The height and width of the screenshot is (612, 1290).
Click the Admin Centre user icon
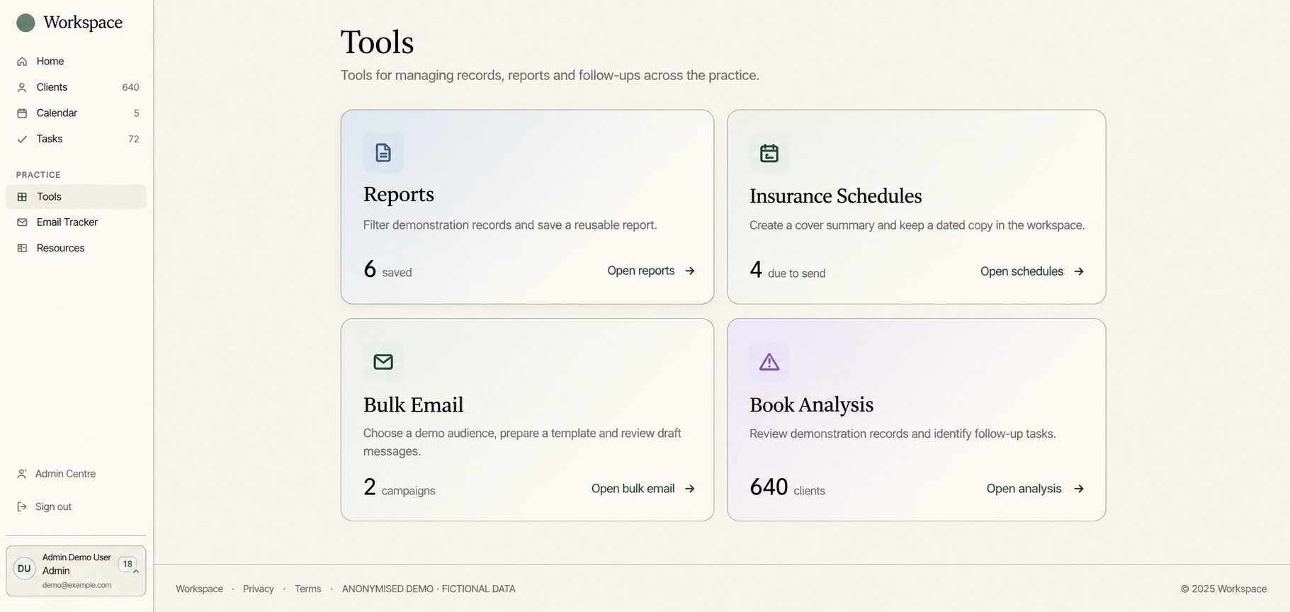point(22,474)
